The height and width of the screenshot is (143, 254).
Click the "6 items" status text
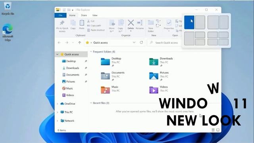tap(62, 130)
